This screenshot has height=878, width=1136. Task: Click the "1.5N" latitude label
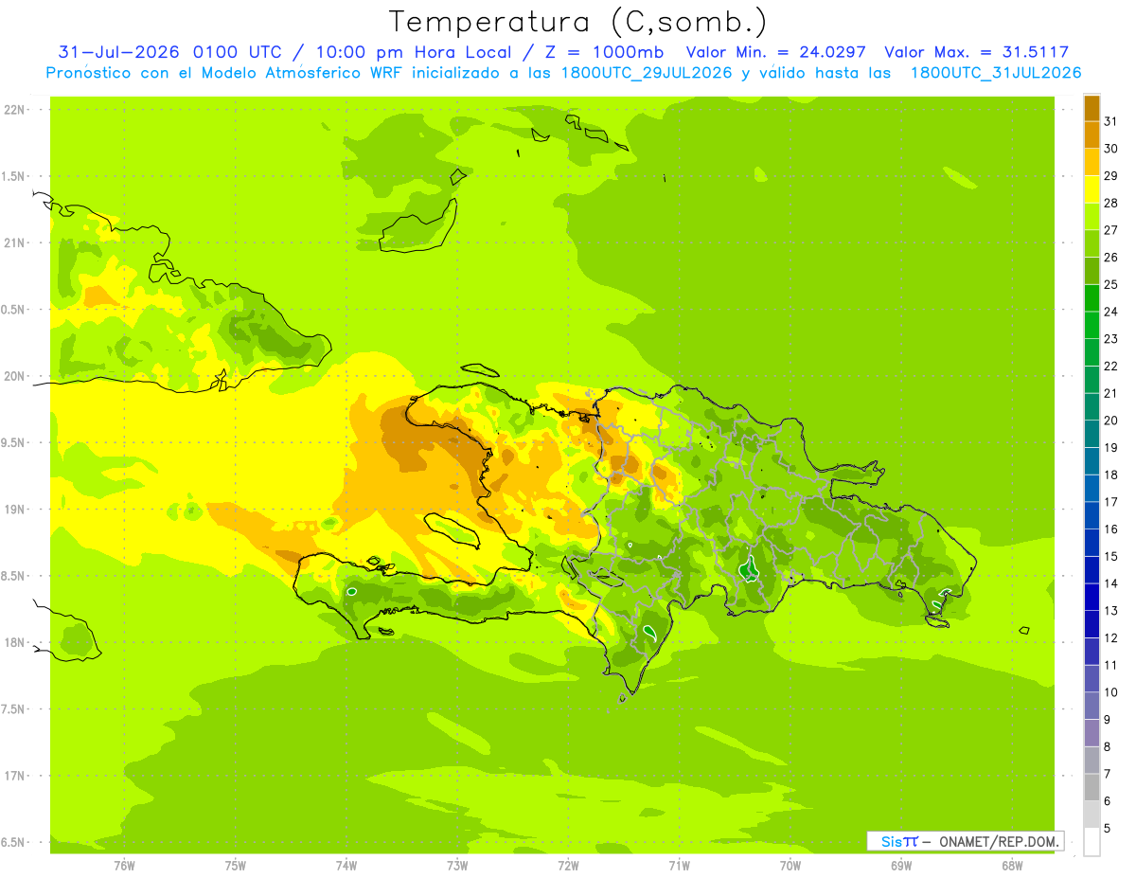point(14,176)
